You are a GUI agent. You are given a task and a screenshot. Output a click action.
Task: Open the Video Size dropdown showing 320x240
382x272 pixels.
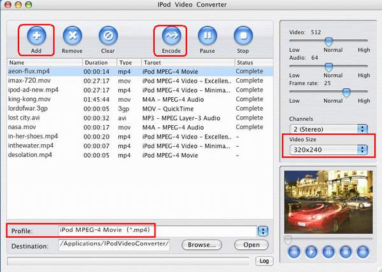(x=329, y=150)
